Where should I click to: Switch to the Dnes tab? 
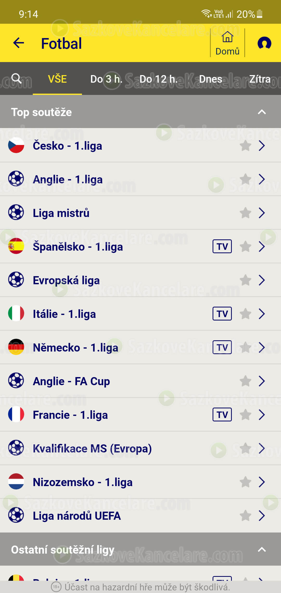pyautogui.click(x=210, y=79)
